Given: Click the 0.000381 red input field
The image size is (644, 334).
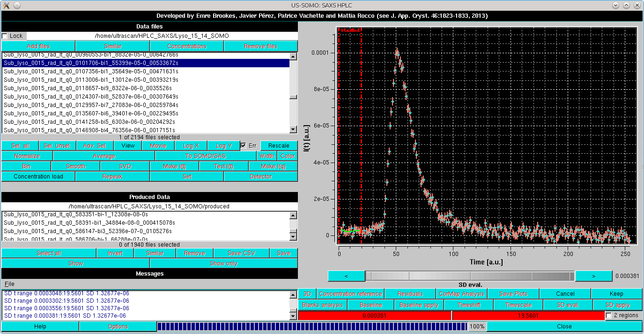Looking at the screenshot, I should [375, 316].
